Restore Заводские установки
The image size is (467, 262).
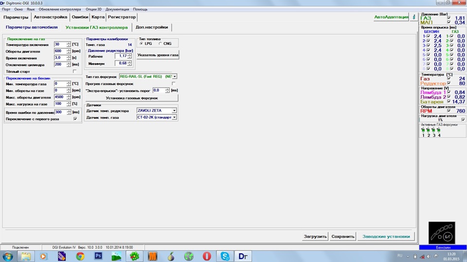coord(386,236)
